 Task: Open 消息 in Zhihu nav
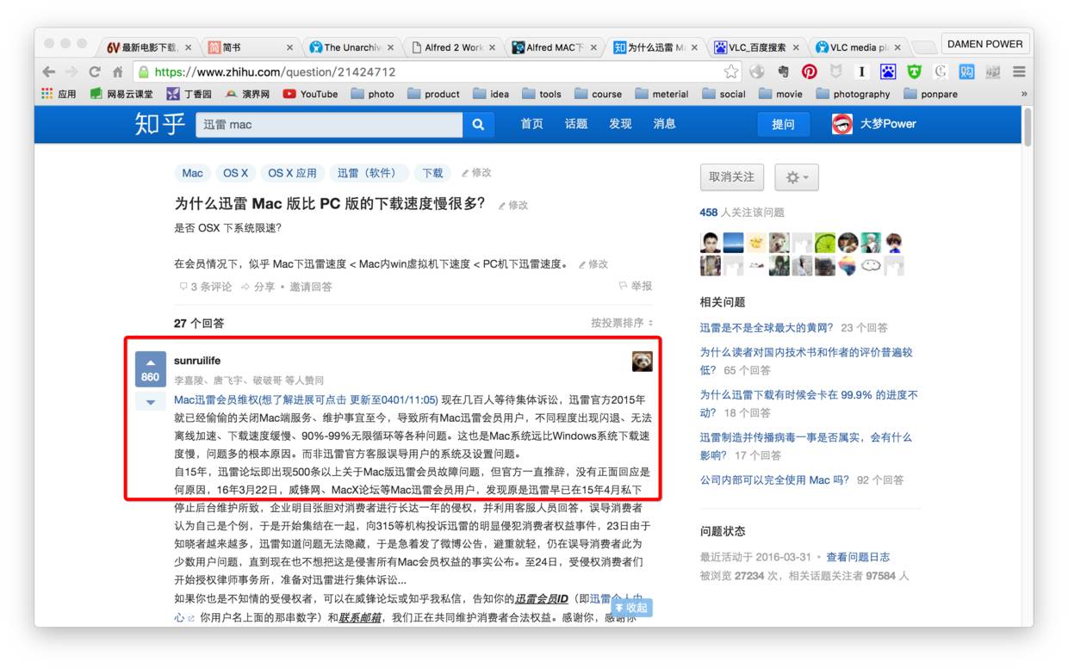click(664, 124)
